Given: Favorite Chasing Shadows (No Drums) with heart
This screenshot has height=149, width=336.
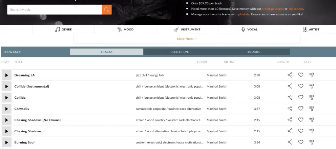Looking at the screenshot, I should (x=301, y=120).
